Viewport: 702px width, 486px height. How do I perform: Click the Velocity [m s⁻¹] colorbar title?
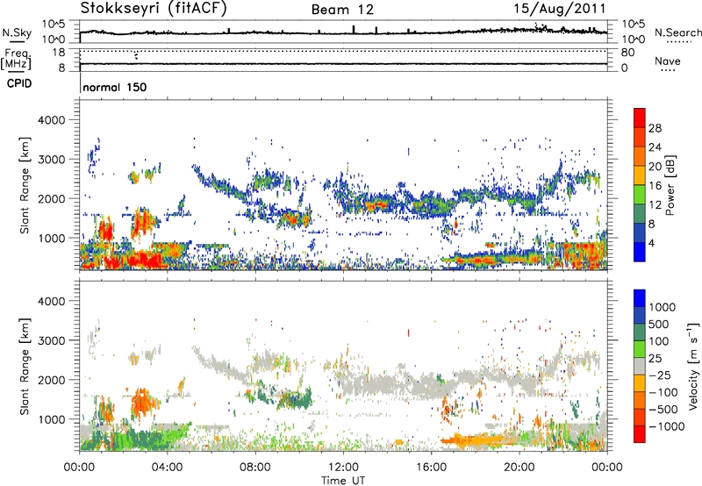[x=693, y=366]
